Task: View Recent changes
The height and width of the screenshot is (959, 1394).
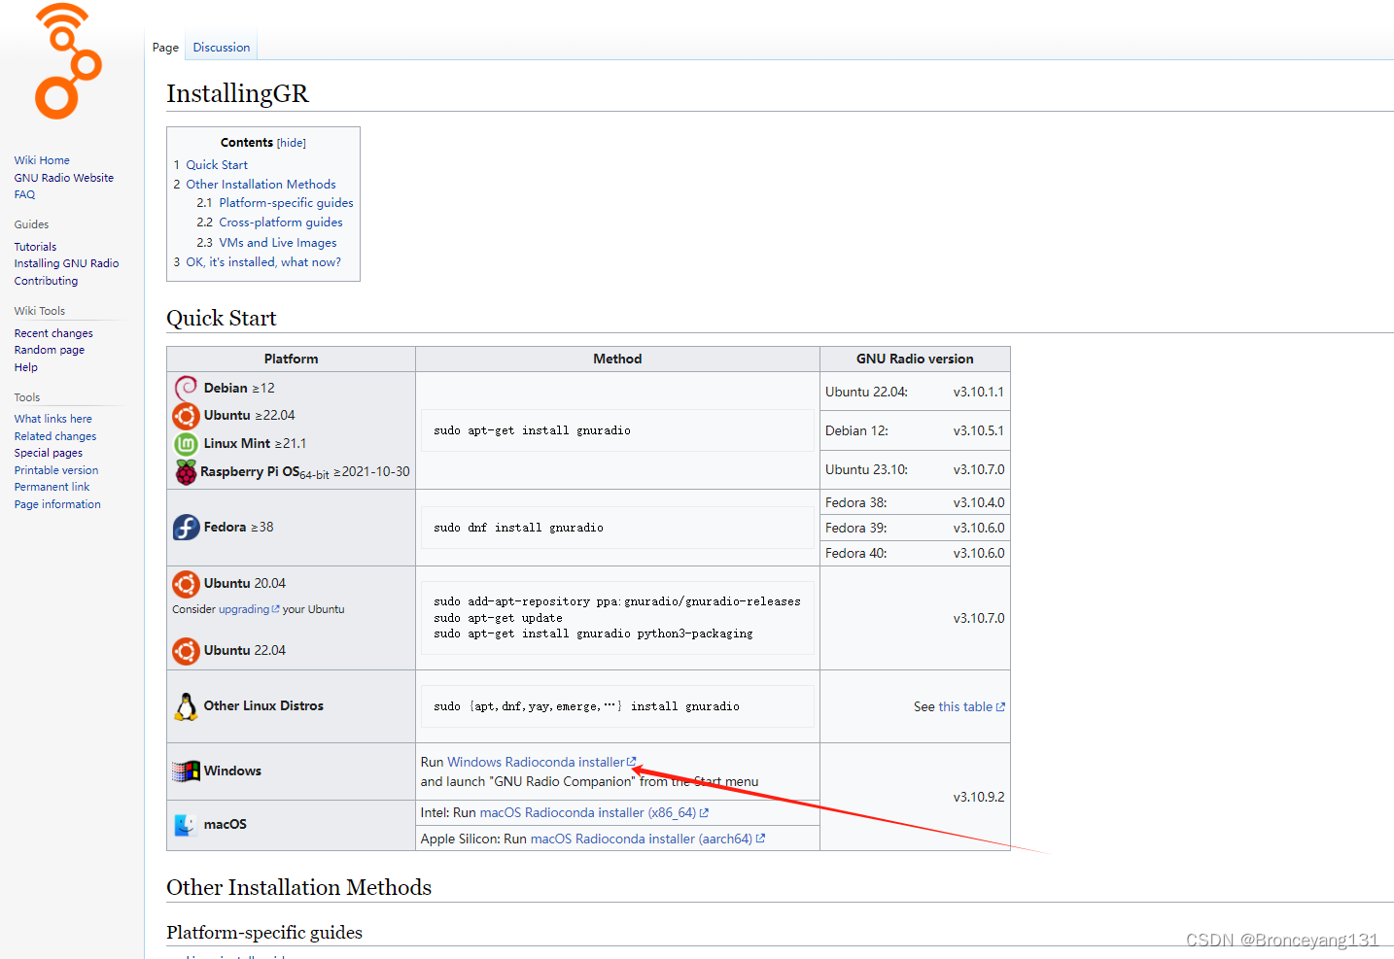Action: 53,333
